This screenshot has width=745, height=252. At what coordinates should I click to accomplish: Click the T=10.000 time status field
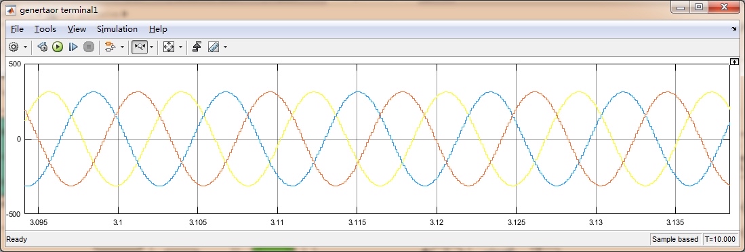(721, 239)
